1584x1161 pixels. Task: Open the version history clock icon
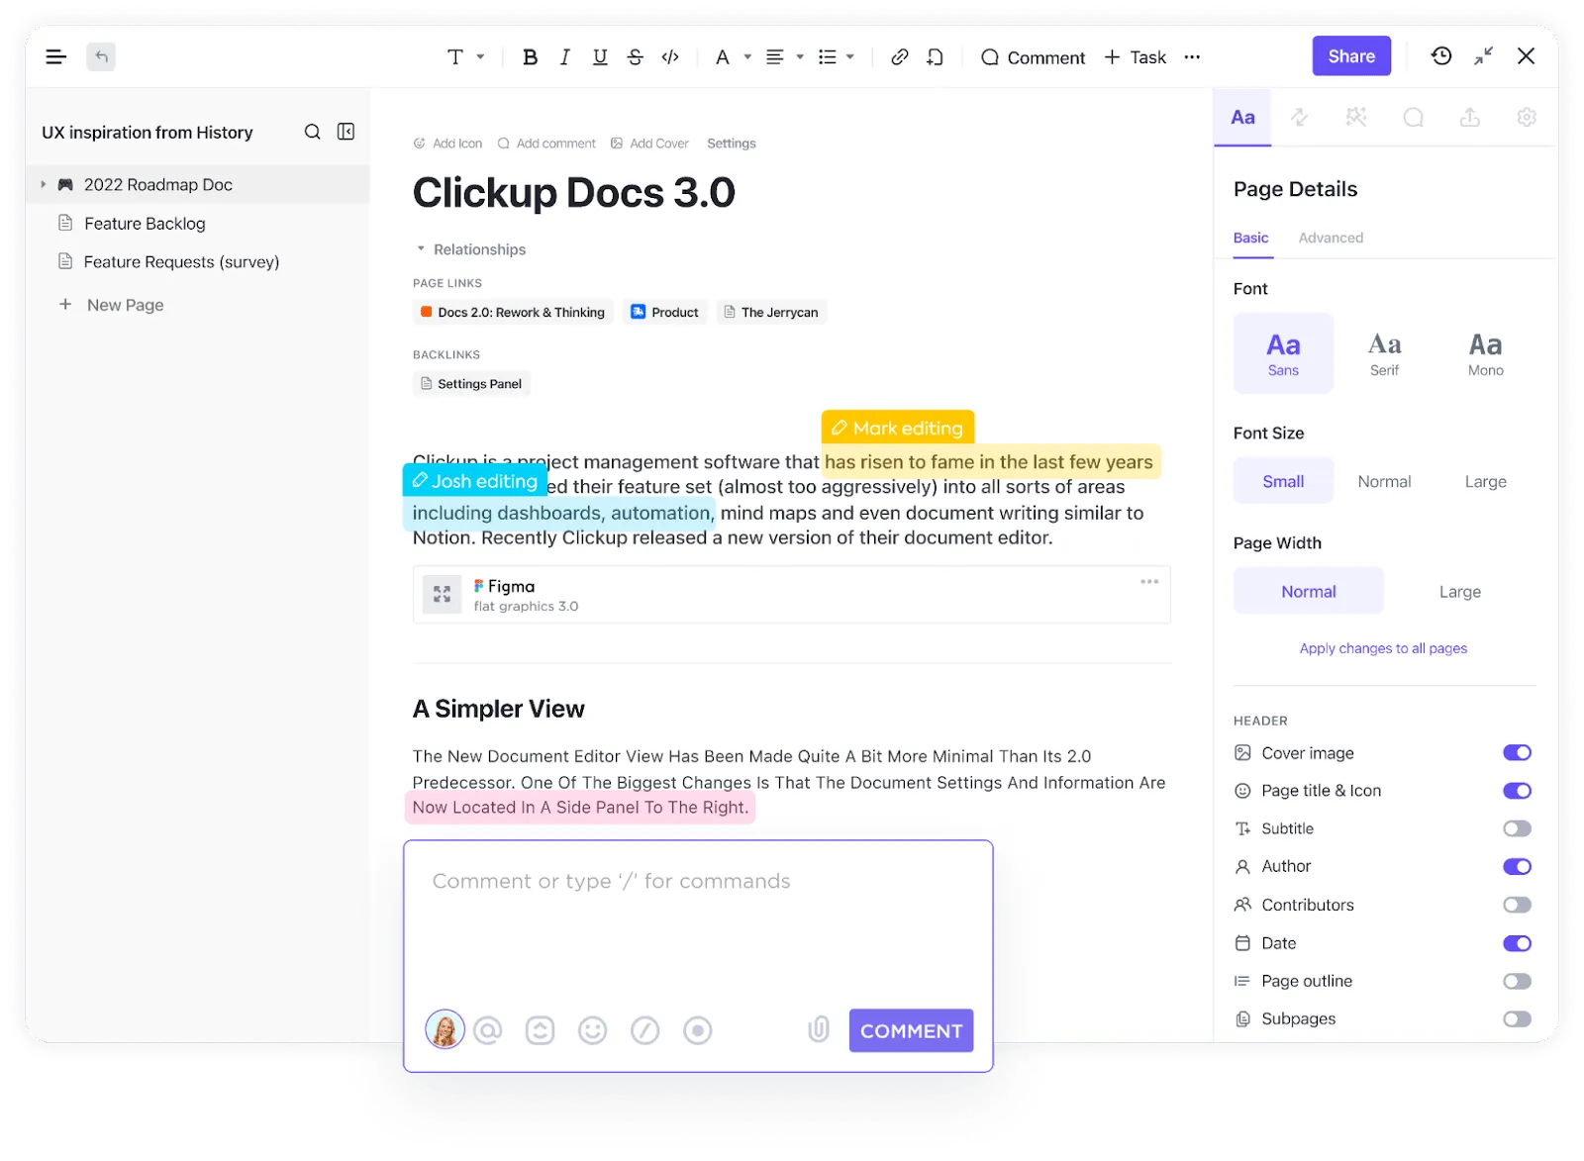pyautogui.click(x=1441, y=56)
